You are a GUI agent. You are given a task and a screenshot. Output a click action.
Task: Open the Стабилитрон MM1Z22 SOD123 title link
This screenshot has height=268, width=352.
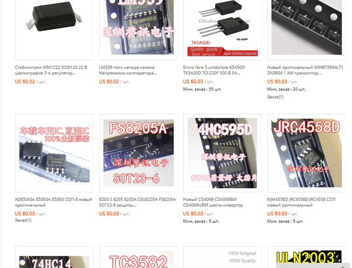tap(51, 70)
